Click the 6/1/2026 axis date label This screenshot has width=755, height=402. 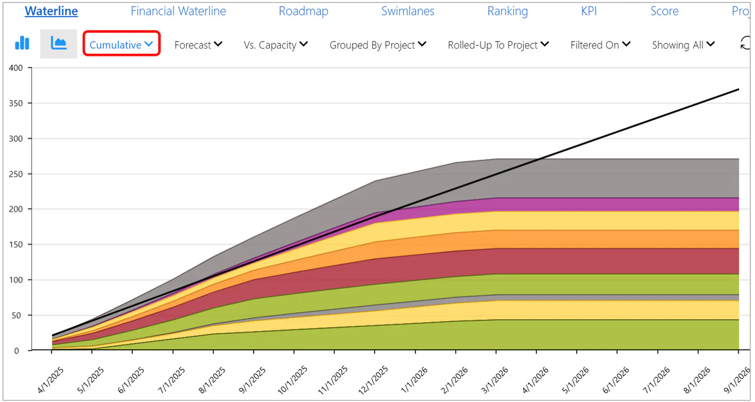616,380
